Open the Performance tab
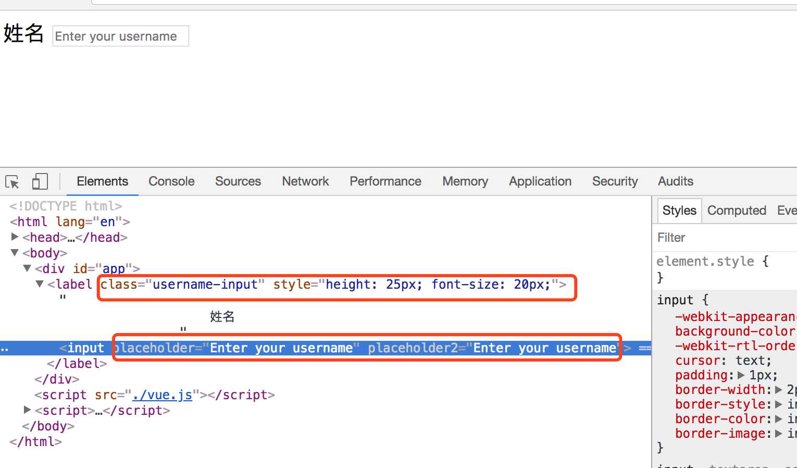The image size is (797, 468). pos(385,181)
